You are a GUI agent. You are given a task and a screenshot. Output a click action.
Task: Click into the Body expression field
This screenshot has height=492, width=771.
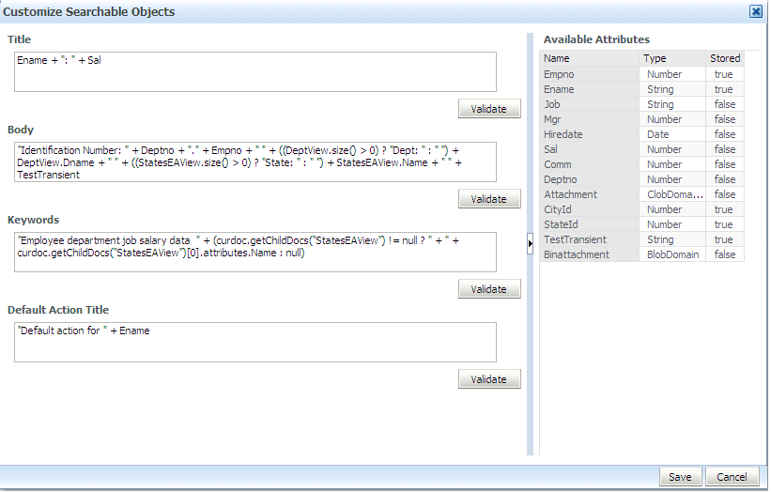[x=255, y=162]
